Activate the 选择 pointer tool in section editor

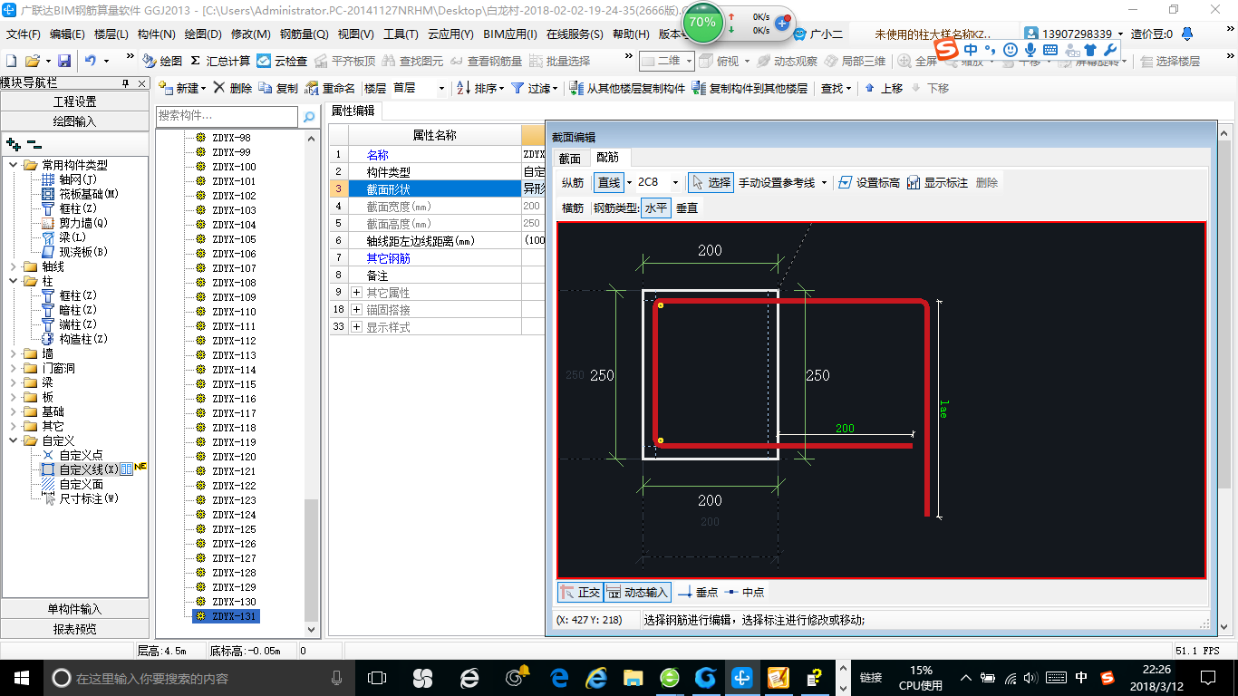(711, 182)
